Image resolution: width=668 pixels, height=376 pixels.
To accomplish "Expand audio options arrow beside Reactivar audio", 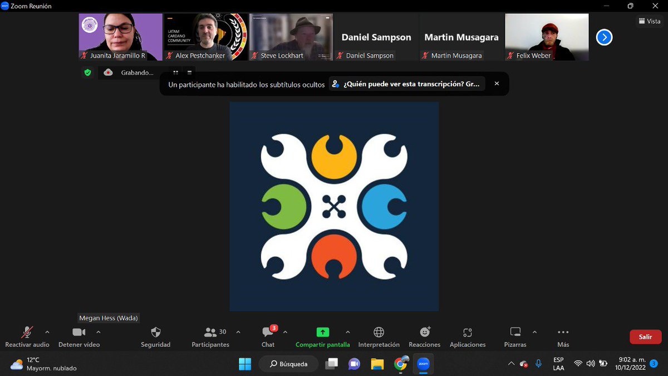I will pos(47,332).
